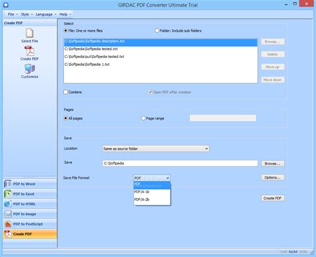Image resolution: width=316 pixels, height=257 pixels.
Task: Switch to the PDF to Excel panel
Action: pos(30,194)
